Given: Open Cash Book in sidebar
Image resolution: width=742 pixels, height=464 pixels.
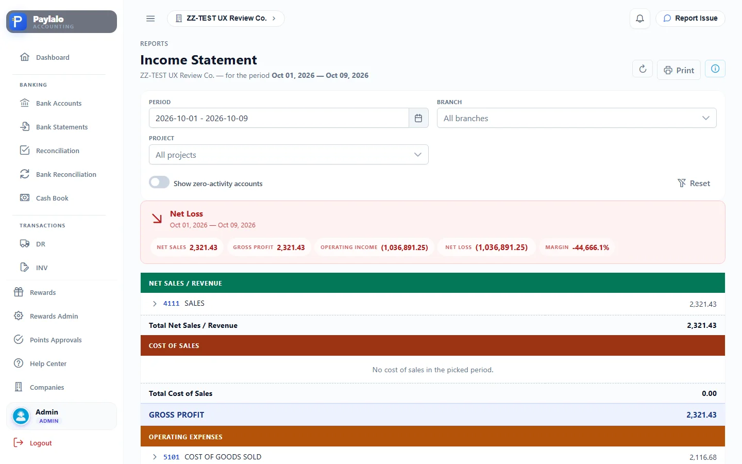Looking at the screenshot, I should point(52,198).
